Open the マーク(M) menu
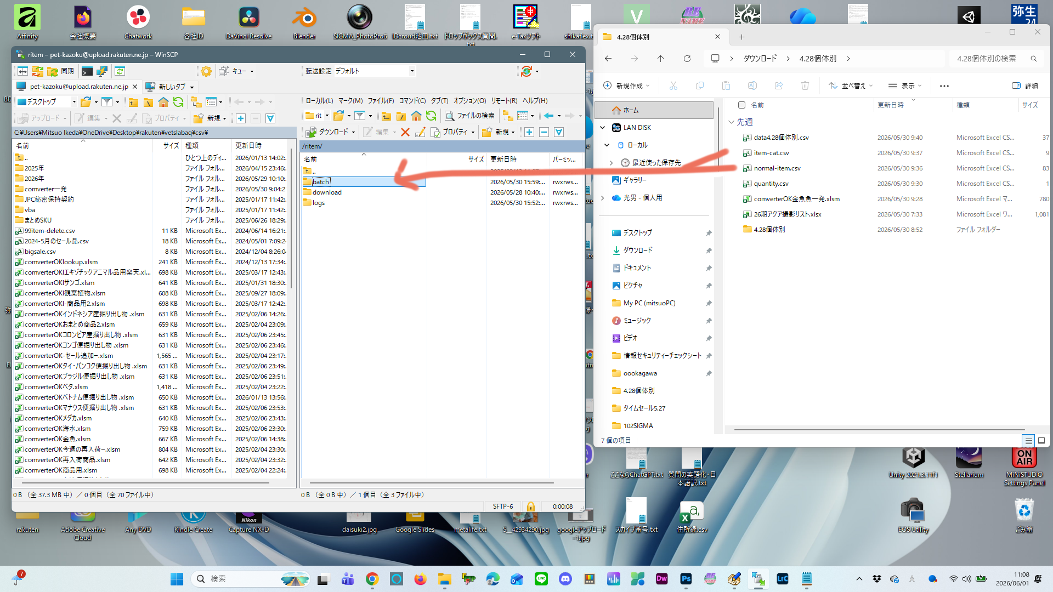 tap(350, 101)
